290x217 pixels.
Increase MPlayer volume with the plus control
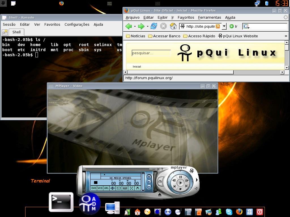149,177
